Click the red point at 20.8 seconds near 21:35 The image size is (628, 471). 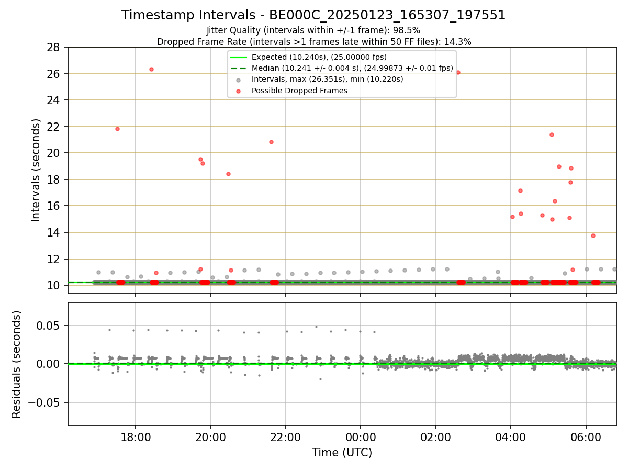pos(271,142)
